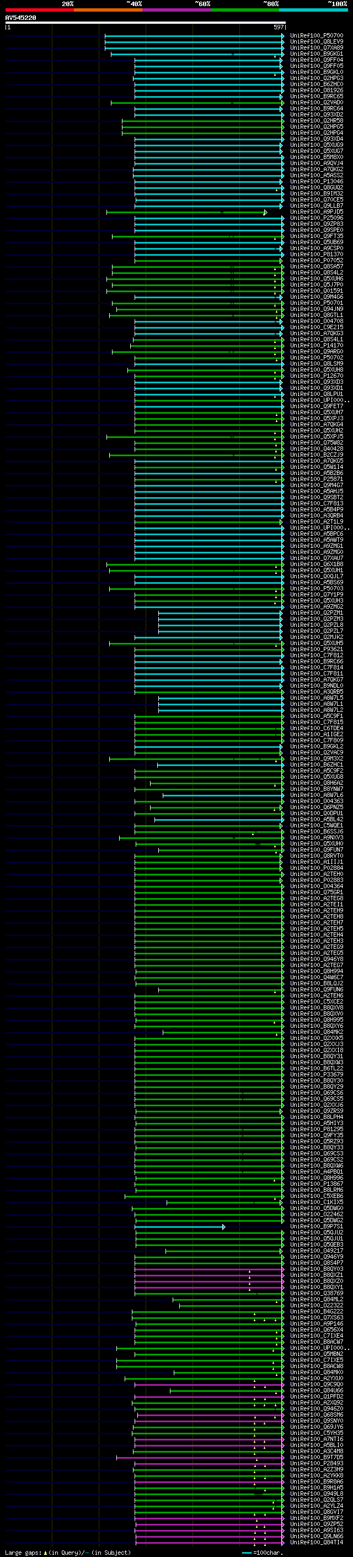Select the UniRef100_O22322 label
The image size is (353, 1557).
point(317,1305)
